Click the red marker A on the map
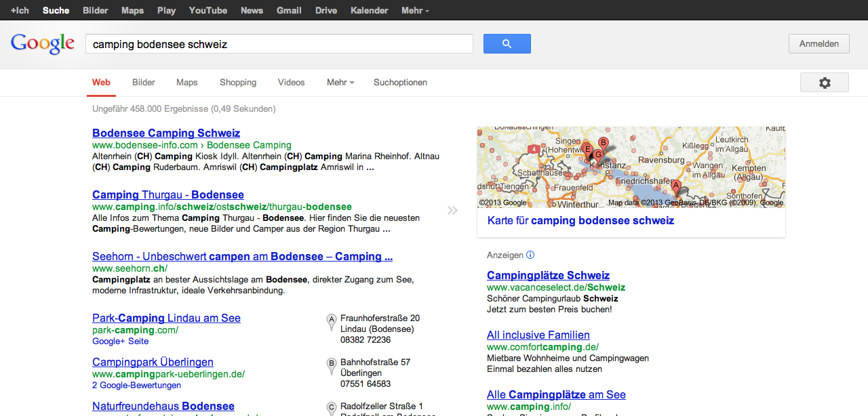The image size is (868, 416). point(675,185)
